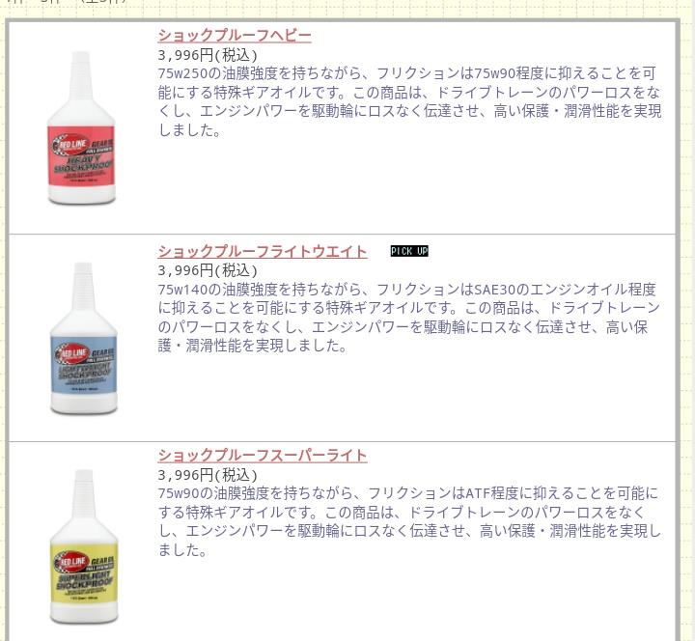Image resolution: width=695 pixels, height=641 pixels.
Task: Click the 75w90 ATF description paragraph
Action: tap(409, 521)
